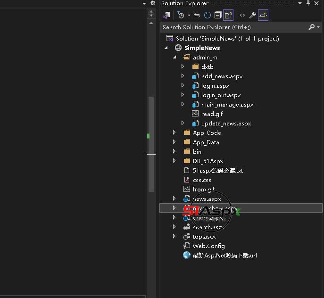The height and width of the screenshot is (298, 324).
Task: Expand the bin folder
Action: coord(174,151)
